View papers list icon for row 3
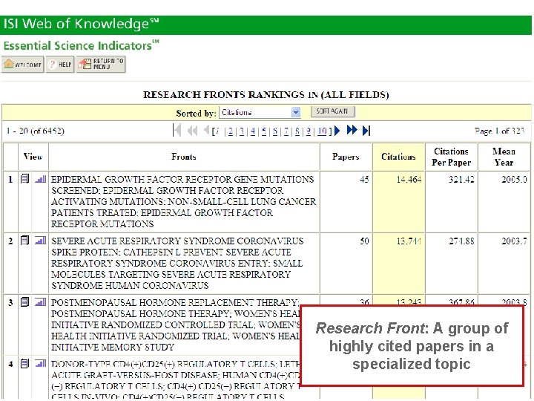This screenshot has width=534, height=401. click(x=25, y=302)
